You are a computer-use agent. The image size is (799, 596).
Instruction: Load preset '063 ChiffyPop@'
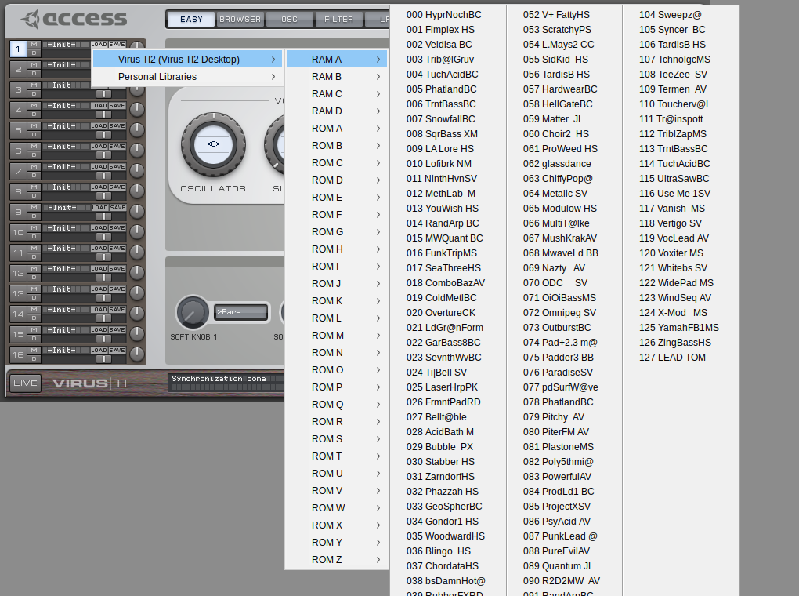[558, 179]
